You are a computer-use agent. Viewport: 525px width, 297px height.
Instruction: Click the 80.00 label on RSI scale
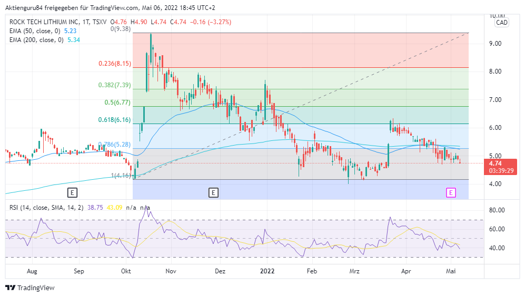497,210
